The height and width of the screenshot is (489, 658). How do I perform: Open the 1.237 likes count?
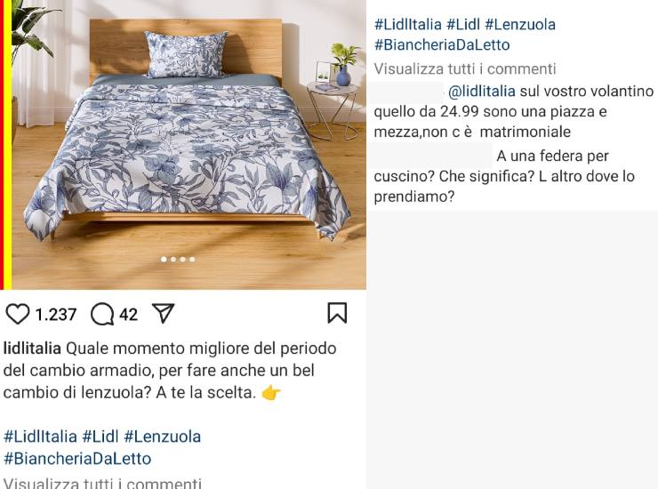pyautogui.click(x=56, y=315)
